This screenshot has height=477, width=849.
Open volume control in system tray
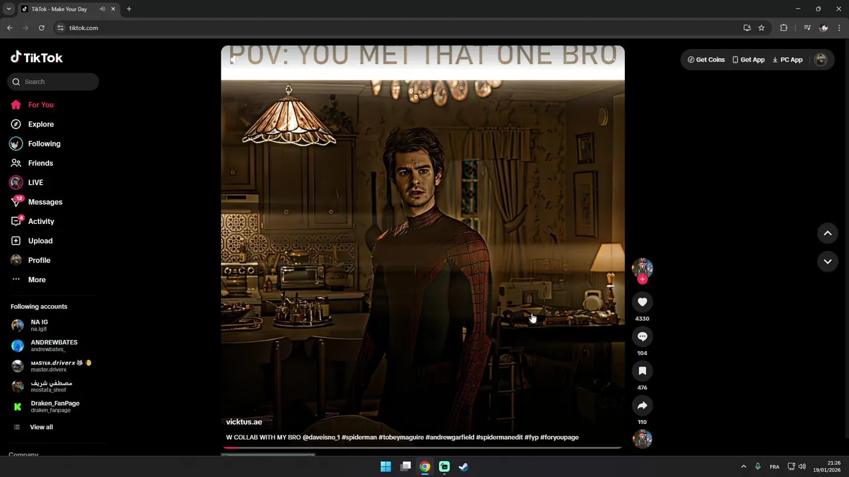click(x=802, y=466)
